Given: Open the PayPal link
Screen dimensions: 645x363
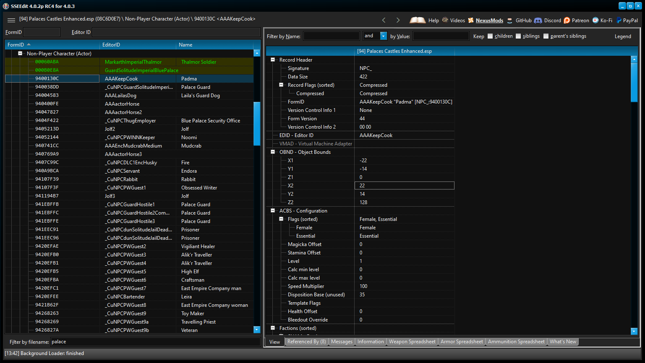Looking at the screenshot, I should pos(627,20).
